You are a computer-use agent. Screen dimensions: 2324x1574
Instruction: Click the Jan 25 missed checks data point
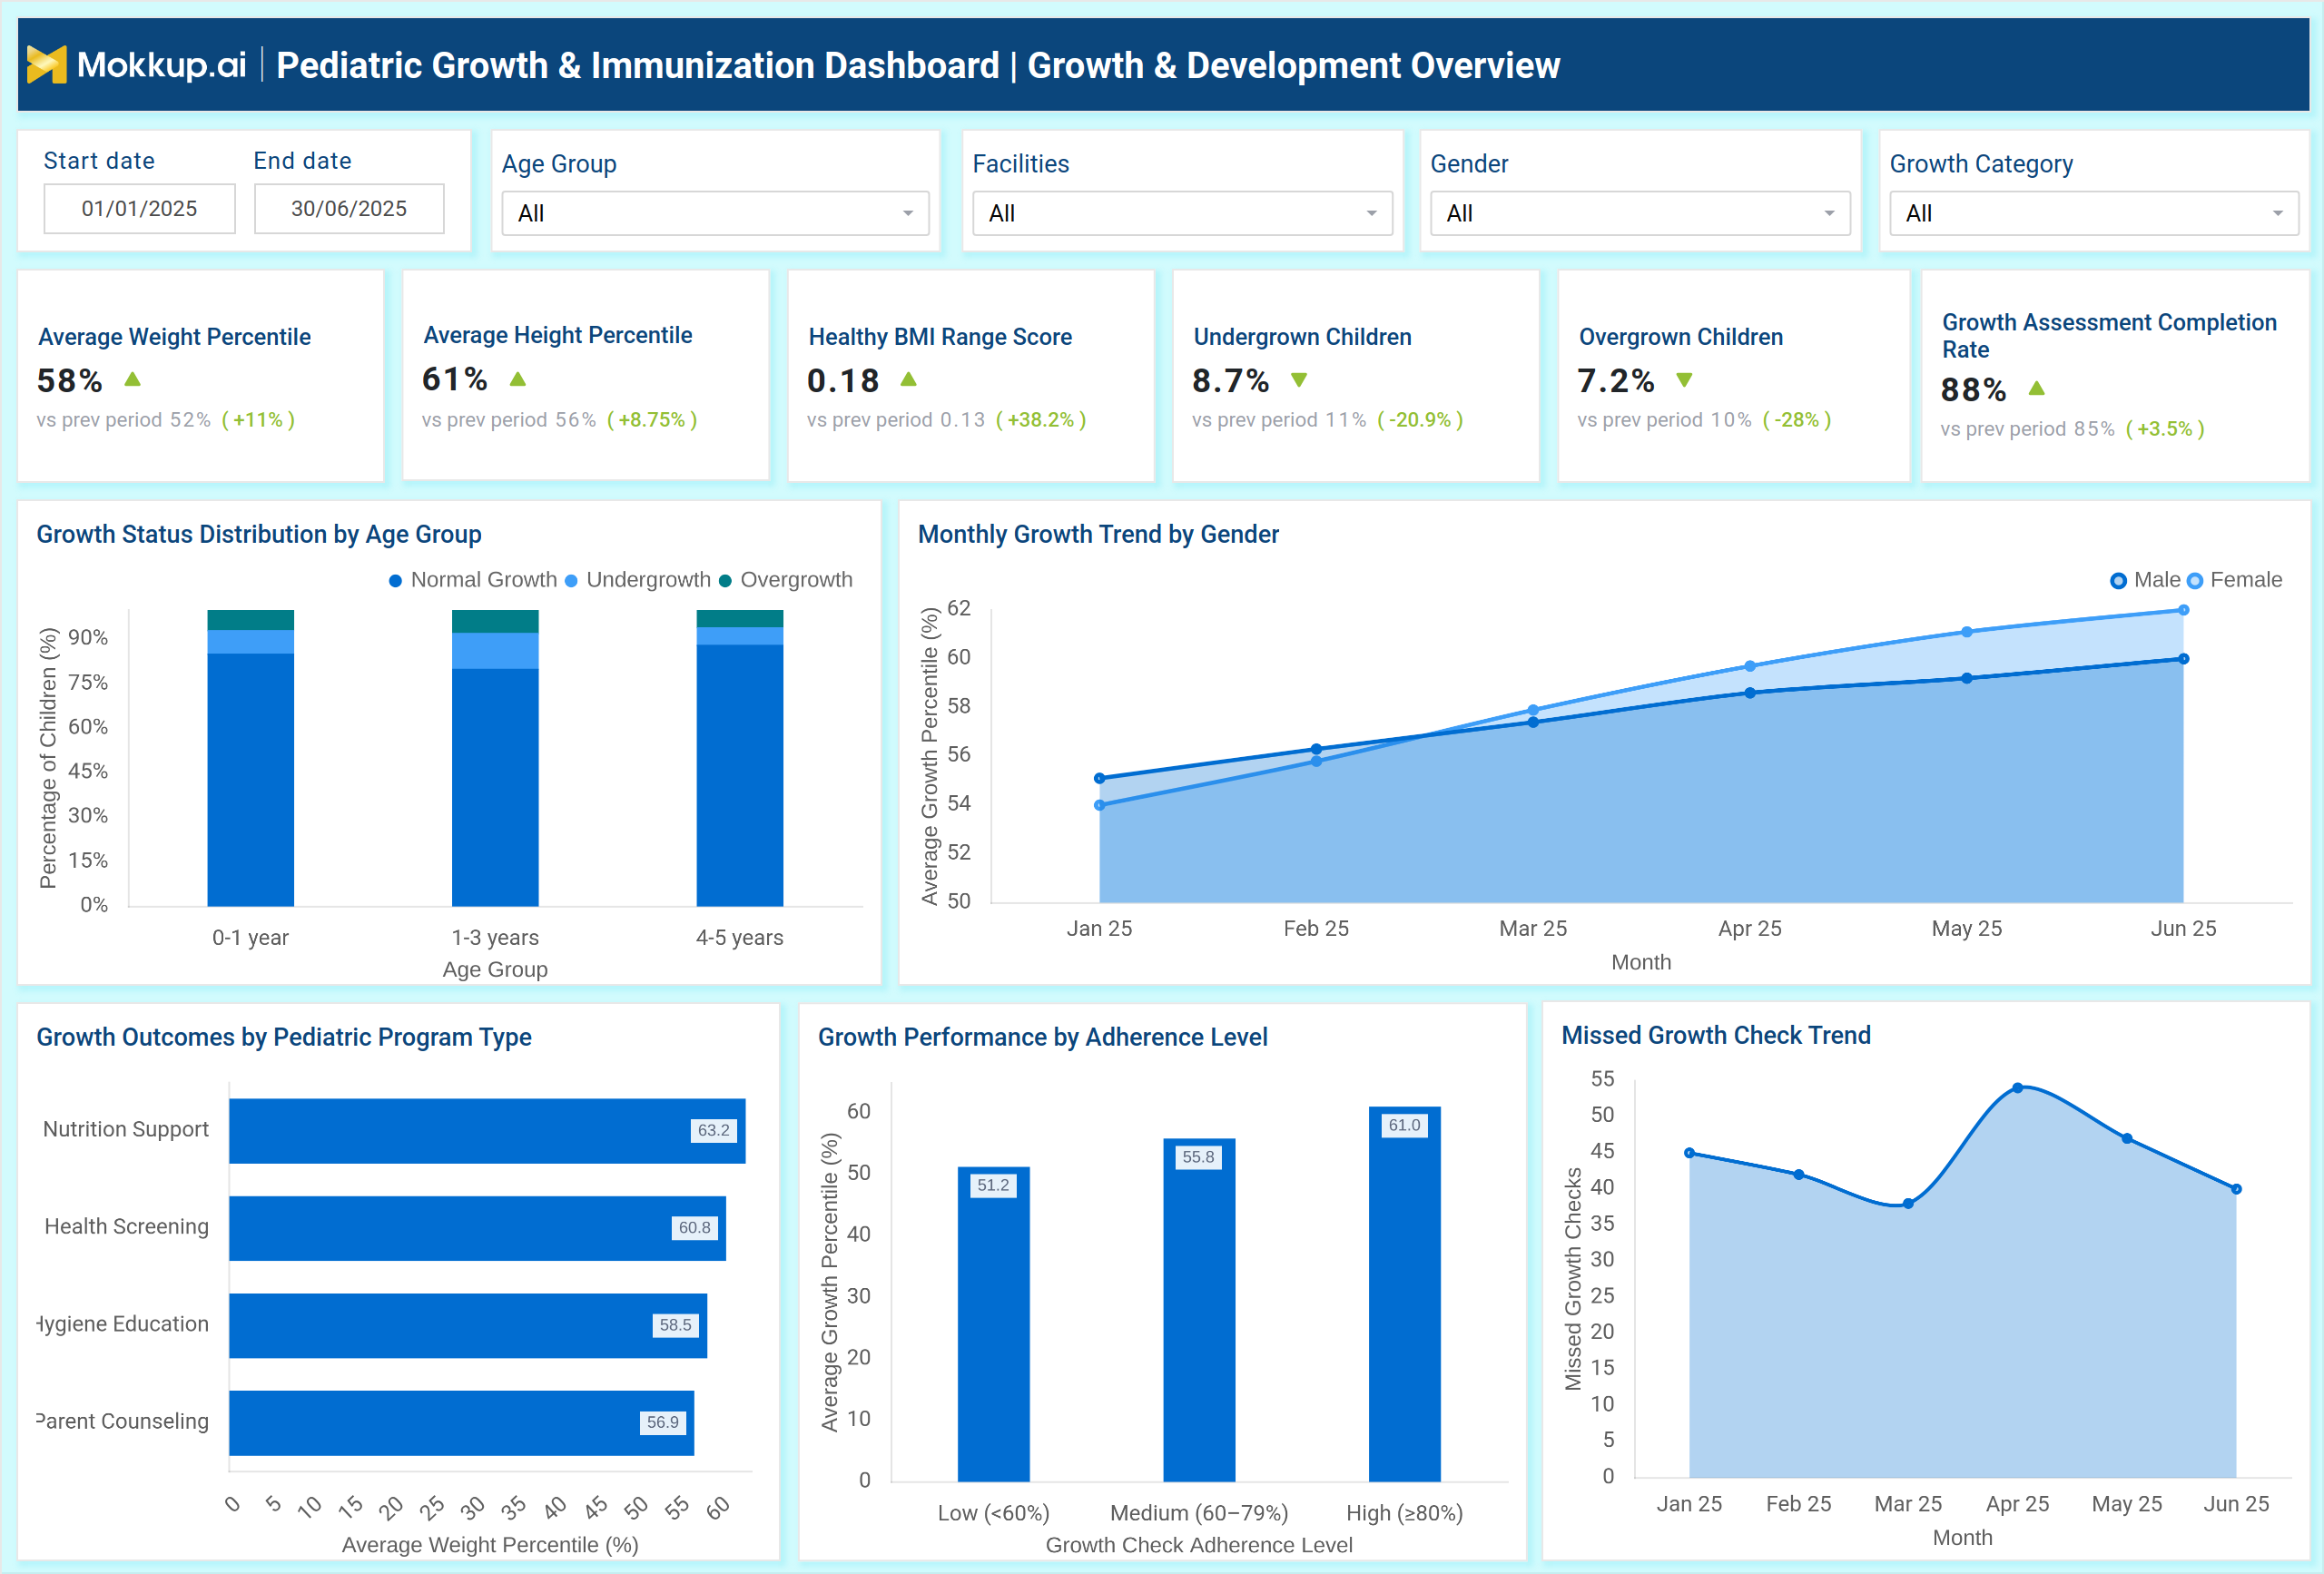(1690, 1153)
